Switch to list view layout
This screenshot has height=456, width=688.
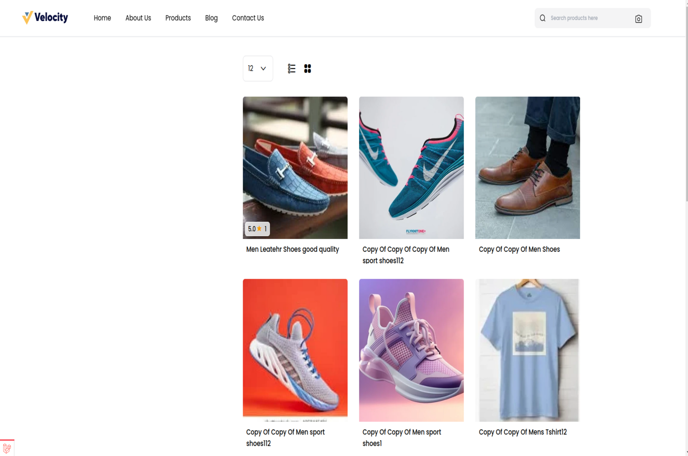292,68
